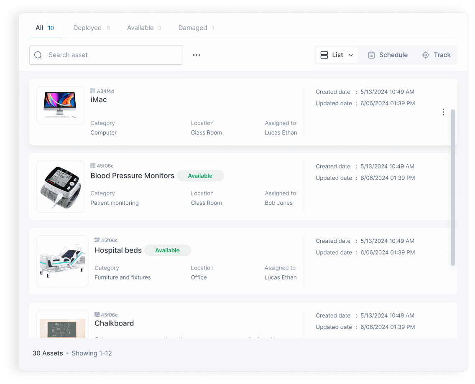This screenshot has height=384, width=475.
Task: Toggle the Available badge on Blood Pressure Monitors
Action: pyautogui.click(x=200, y=175)
